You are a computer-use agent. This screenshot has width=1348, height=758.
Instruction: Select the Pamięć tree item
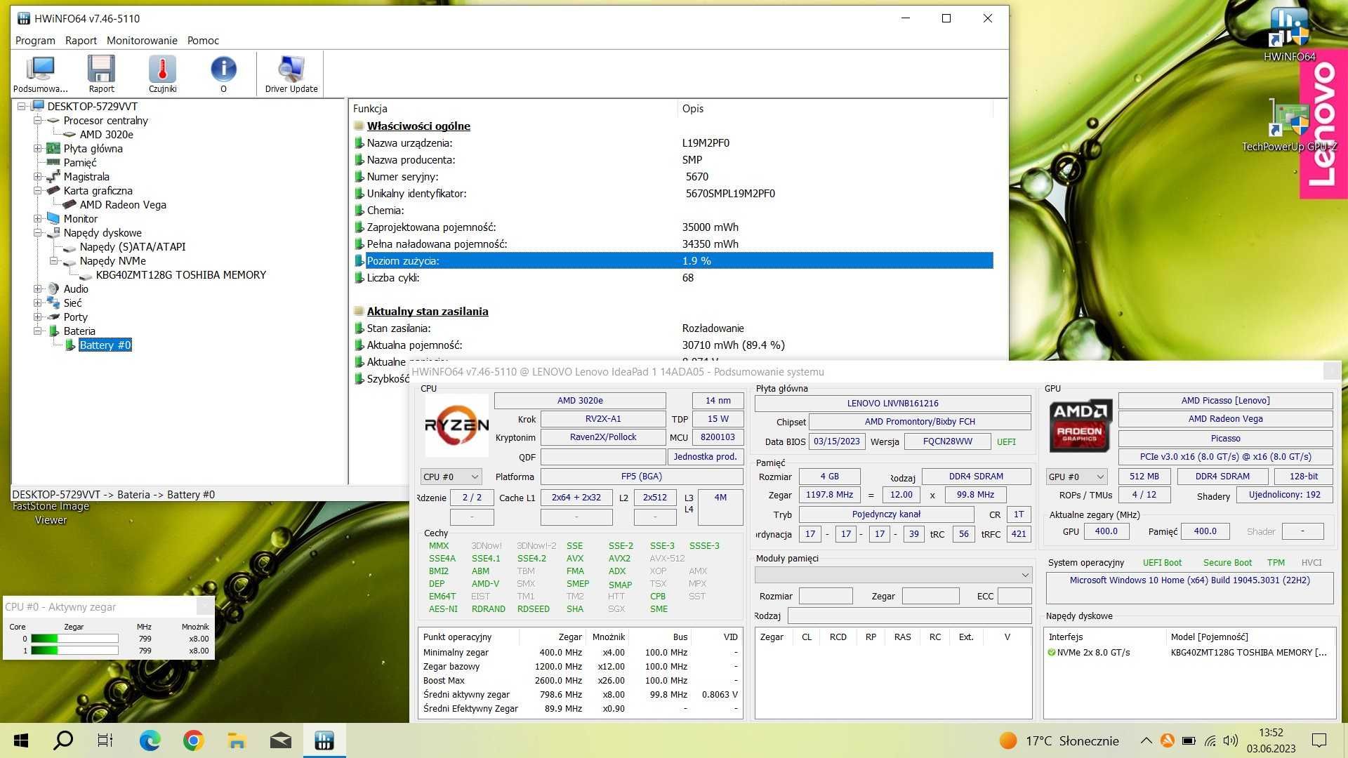[x=80, y=163]
